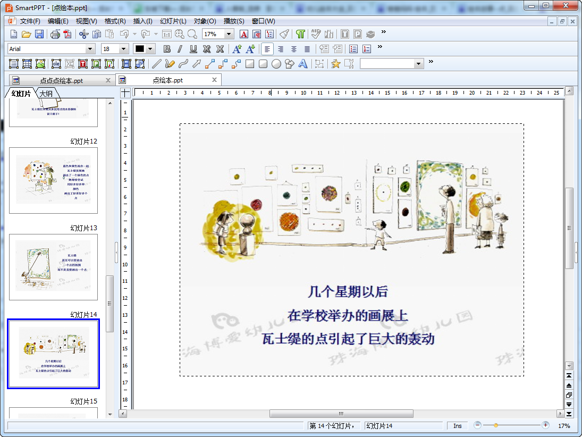Screen dimensions: 582x437
Task: Click the black font color swatch
Action: tap(140, 49)
